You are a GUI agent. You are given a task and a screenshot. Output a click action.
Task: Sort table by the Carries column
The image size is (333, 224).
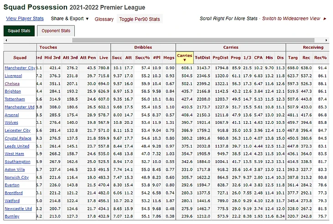point(184,58)
